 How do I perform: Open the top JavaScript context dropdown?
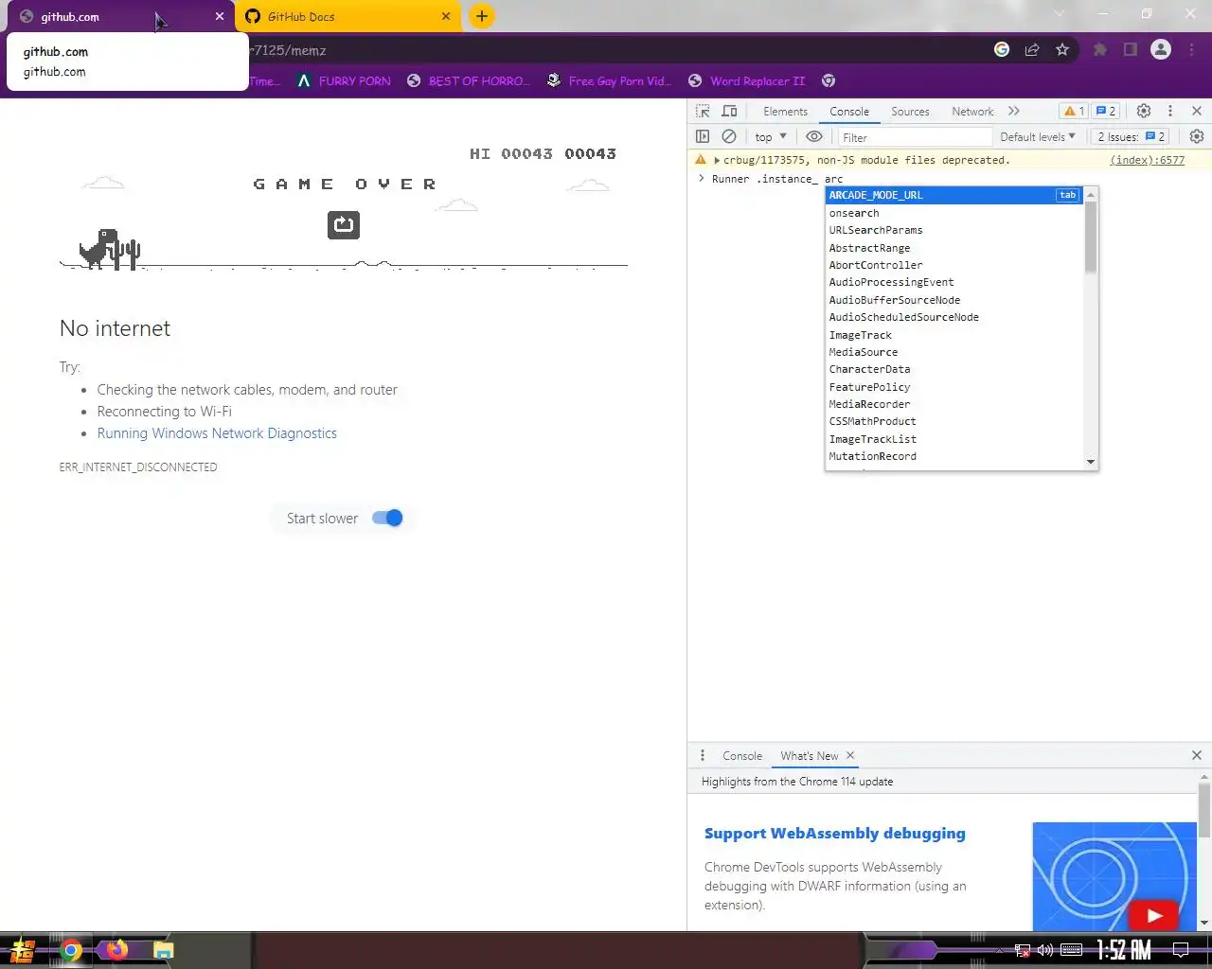tap(771, 136)
